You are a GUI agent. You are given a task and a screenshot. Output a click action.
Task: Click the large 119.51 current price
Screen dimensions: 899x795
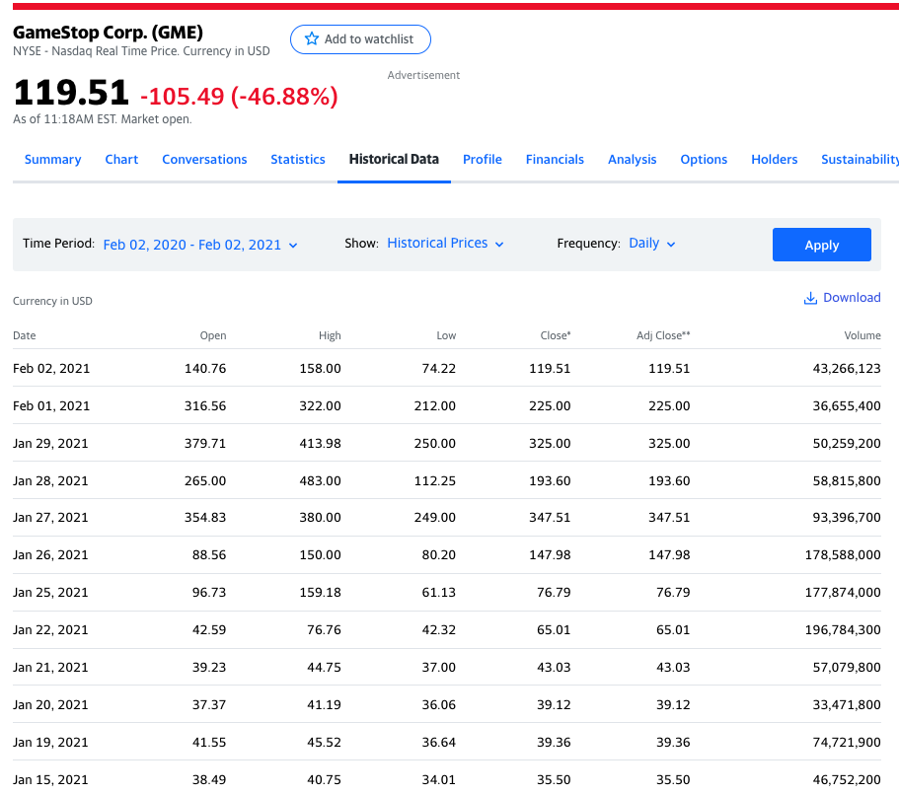71,93
